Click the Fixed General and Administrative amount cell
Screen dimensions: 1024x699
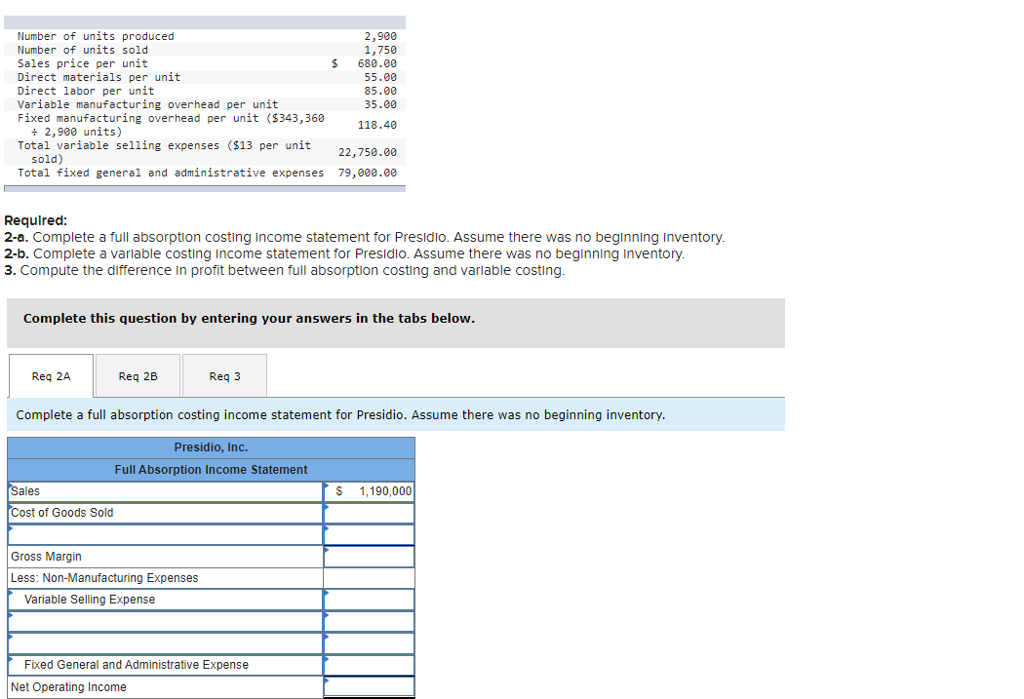[x=369, y=664]
